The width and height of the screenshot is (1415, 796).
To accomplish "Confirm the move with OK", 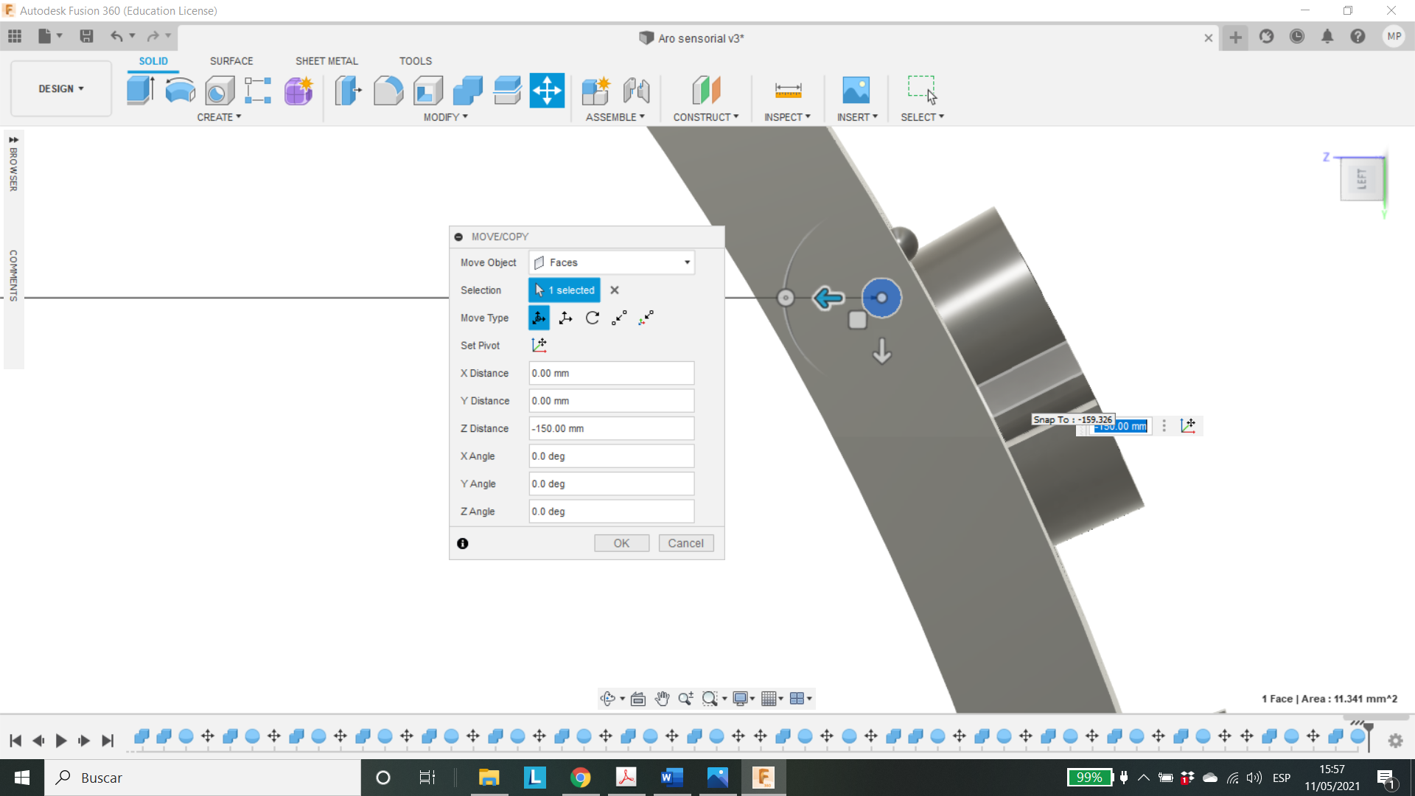I will [x=621, y=543].
